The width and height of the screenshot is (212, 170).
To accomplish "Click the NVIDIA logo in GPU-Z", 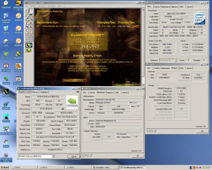I will pyautogui.click(x=72, y=102).
